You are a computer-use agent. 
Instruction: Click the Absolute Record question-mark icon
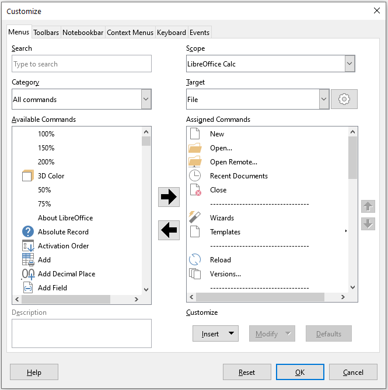coord(28,231)
